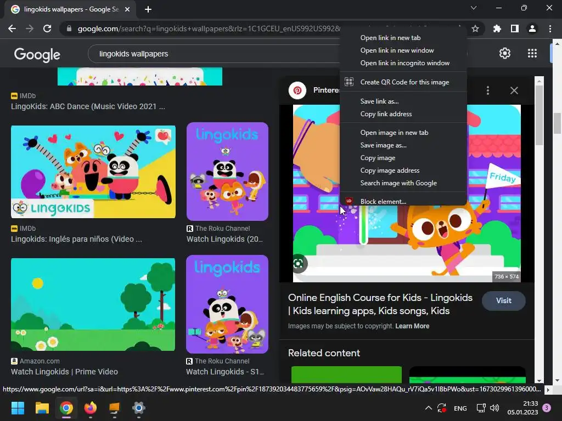
Task: Choose Search image with Google
Action: (403, 183)
